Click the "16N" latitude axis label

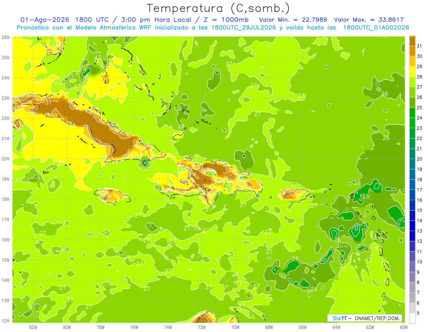point(5,240)
